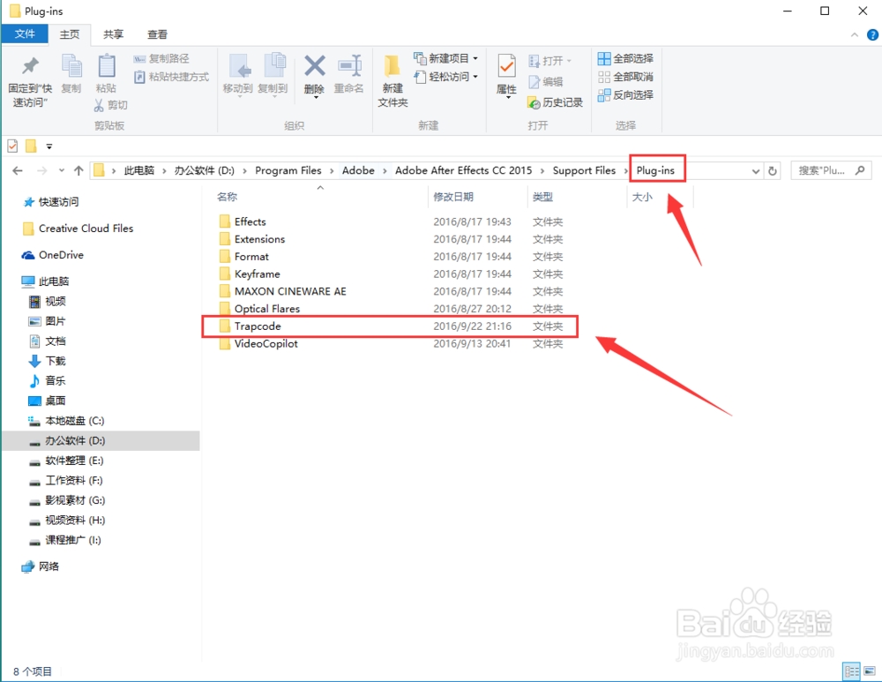Click Select none in the ribbon
This screenshot has height=682, width=882.
click(625, 77)
